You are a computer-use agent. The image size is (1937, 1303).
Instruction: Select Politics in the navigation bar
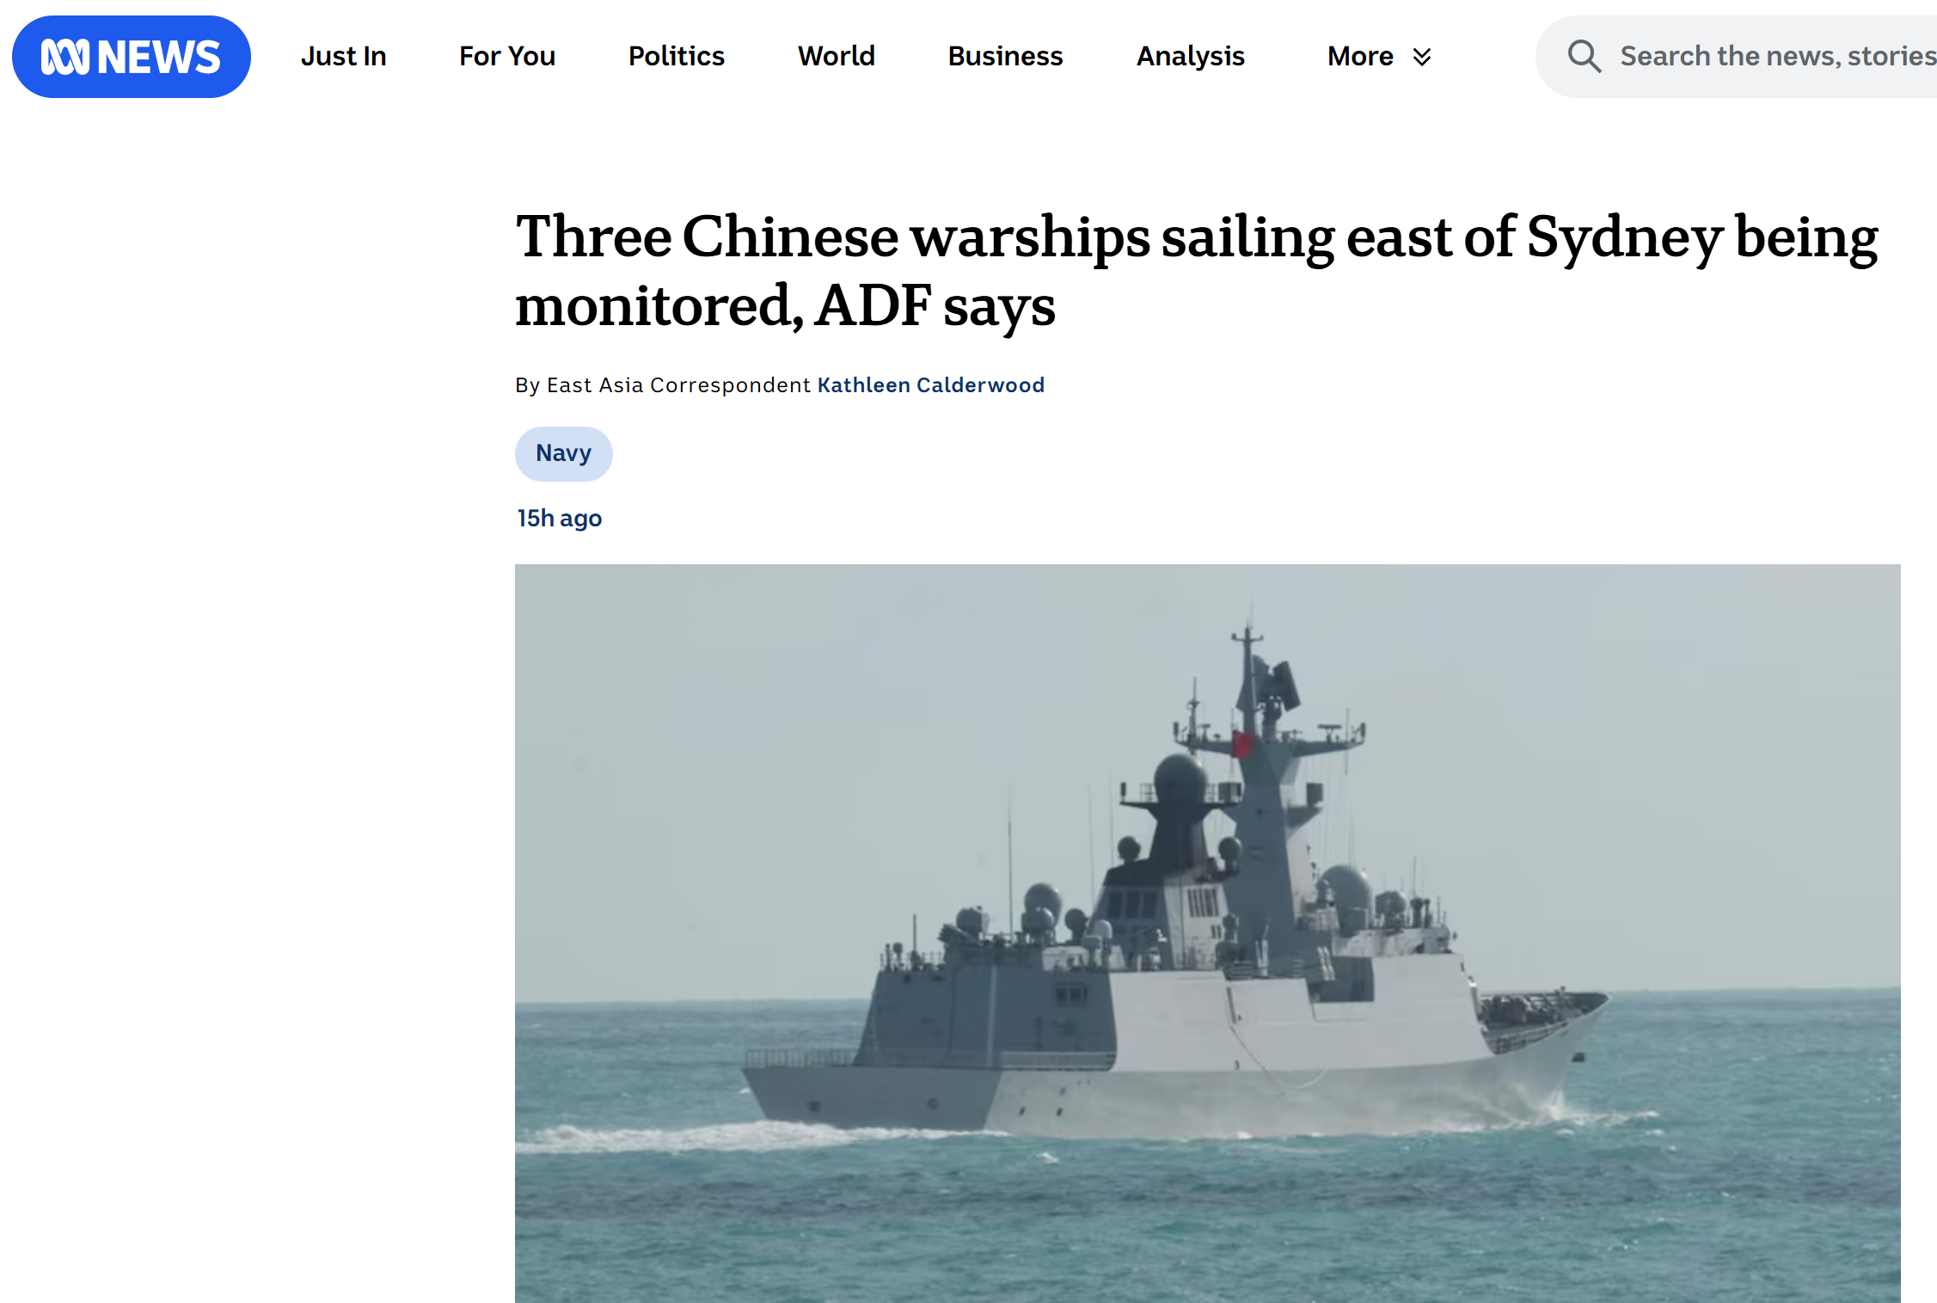[x=677, y=56]
